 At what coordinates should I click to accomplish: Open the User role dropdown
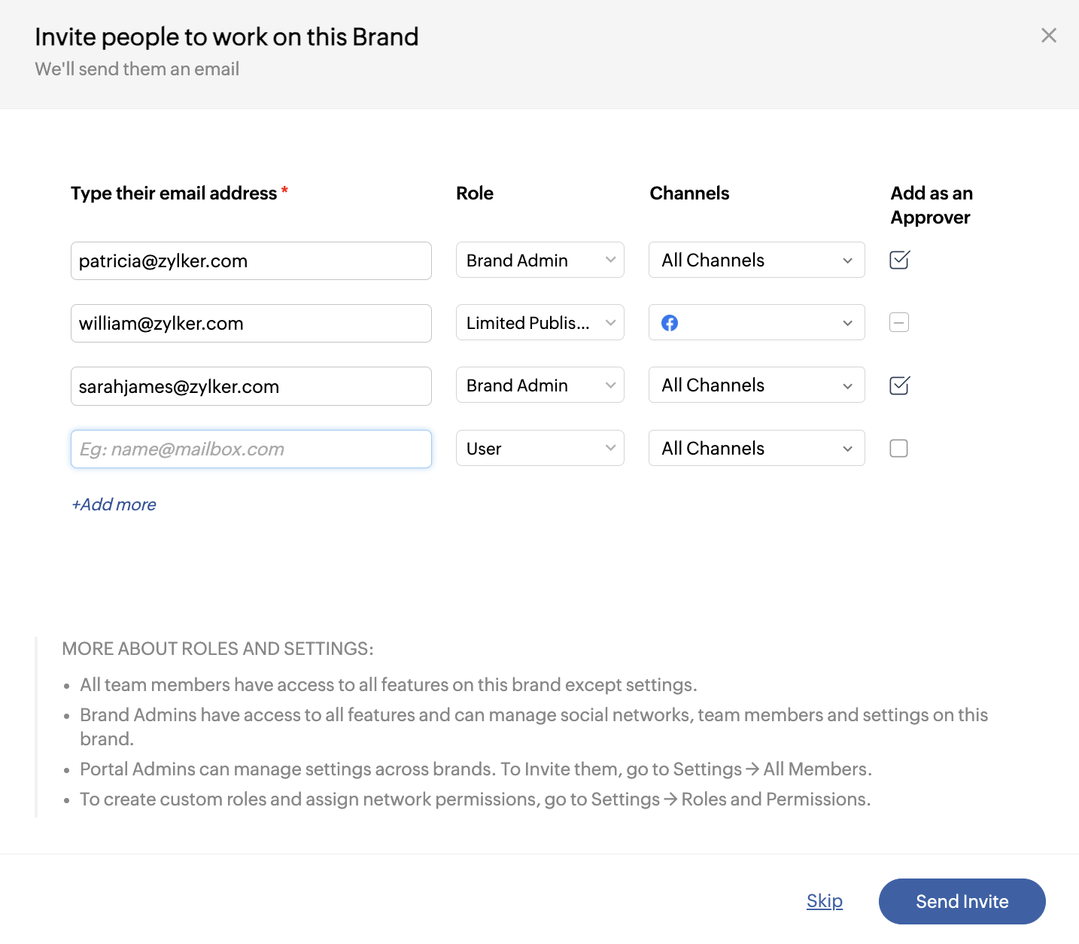click(x=539, y=449)
